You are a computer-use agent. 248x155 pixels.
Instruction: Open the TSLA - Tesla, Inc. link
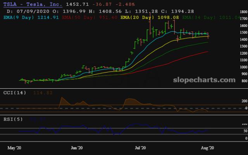click(33, 4)
